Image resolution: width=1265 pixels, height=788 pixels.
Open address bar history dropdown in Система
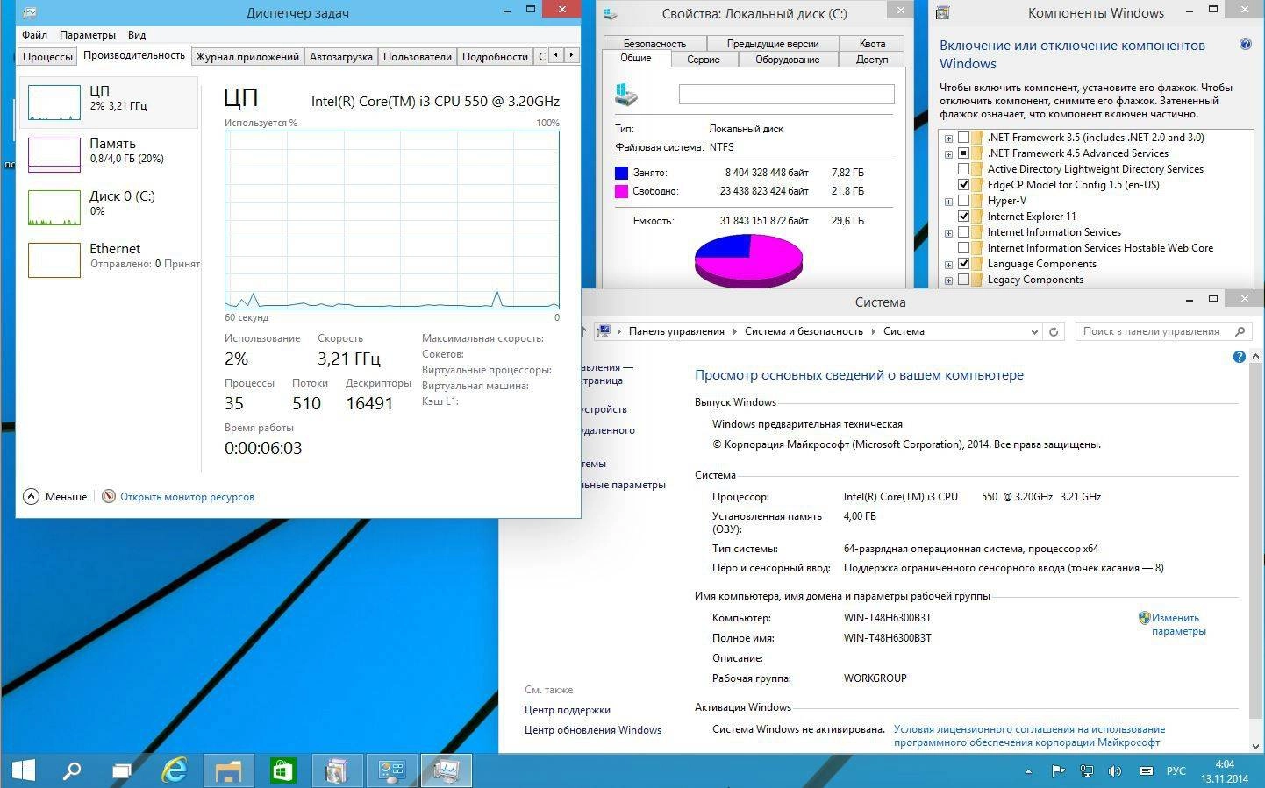1034,331
